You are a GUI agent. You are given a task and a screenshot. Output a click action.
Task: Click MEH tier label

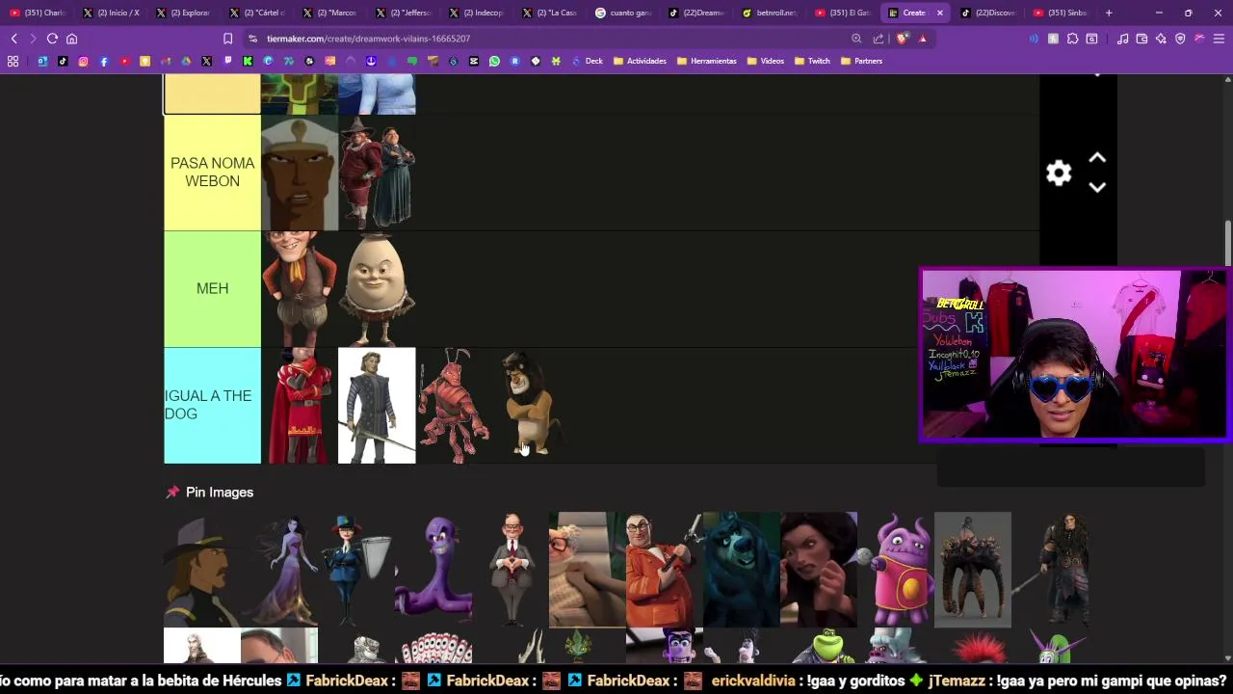pyautogui.click(x=212, y=289)
